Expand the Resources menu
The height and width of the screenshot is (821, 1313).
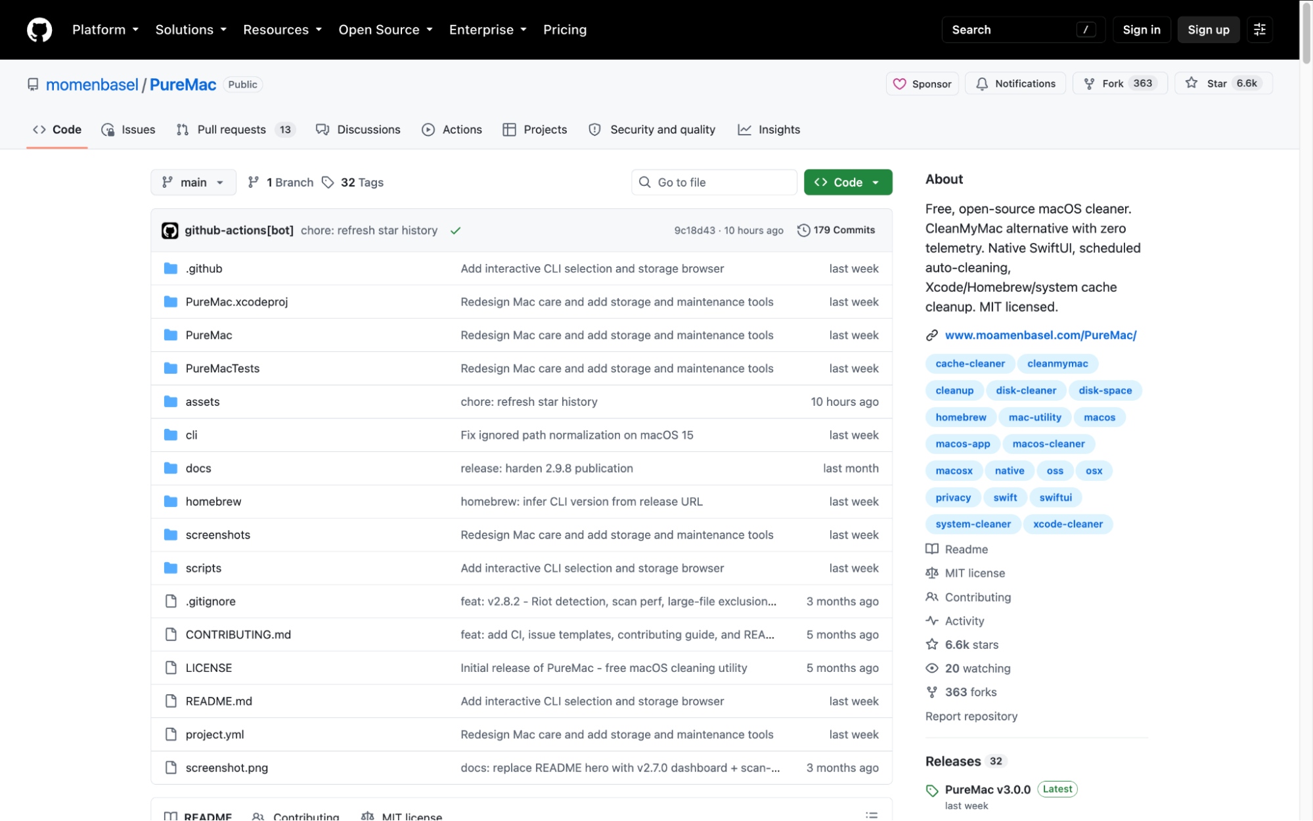pyautogui.click(x=282, y=30)
